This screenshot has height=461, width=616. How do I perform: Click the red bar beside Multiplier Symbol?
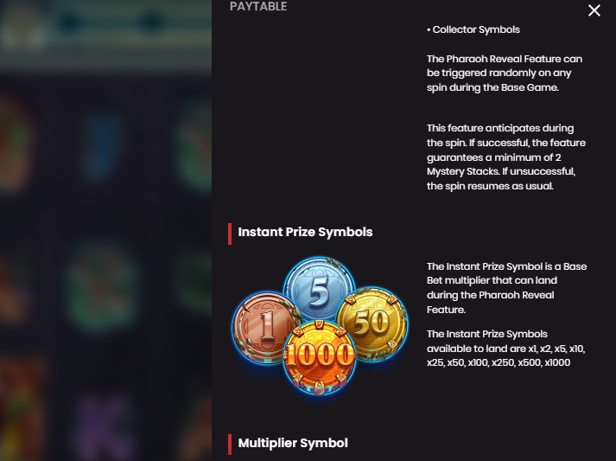(x=230, y=444)
